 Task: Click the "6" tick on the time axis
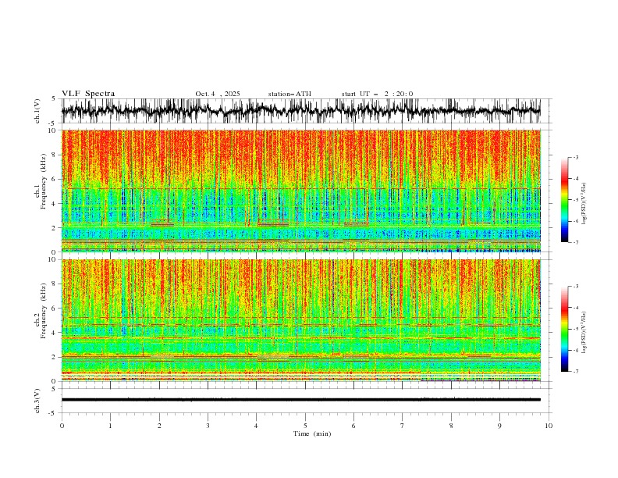pyautogui.click(x=353, y=426)
